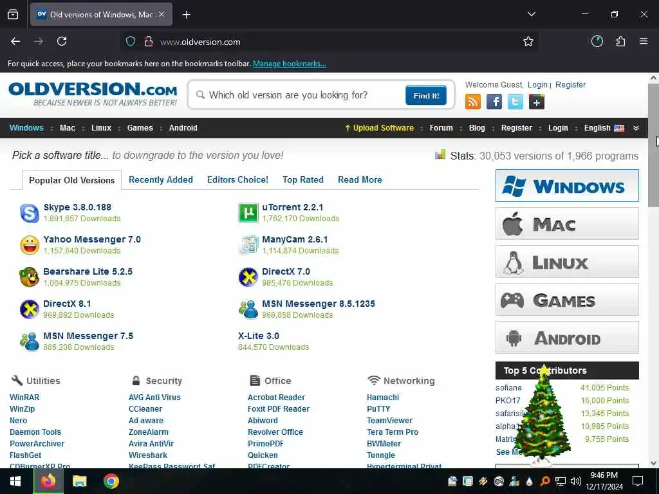This screenshot has width=659, height=494.
Task: Click the RSS feed icon
Action: coord(473,102)
